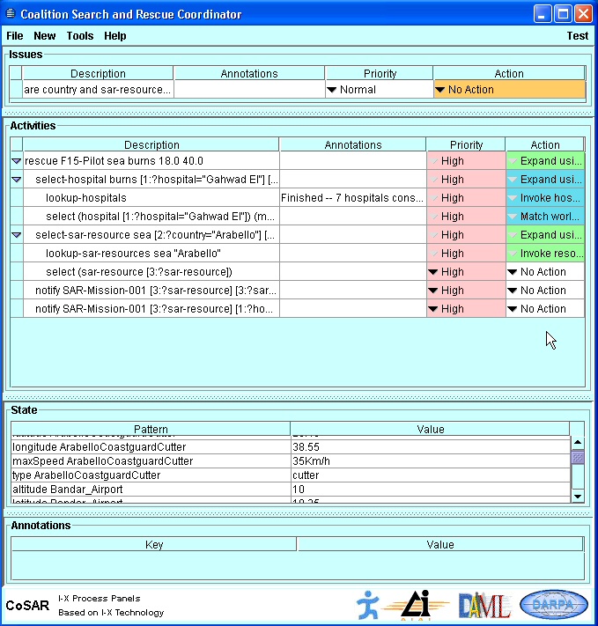598x626 pixels.
Task: Click 'Finished -- 7 hospitals cons...' annotation
Action: pos(353,198)
